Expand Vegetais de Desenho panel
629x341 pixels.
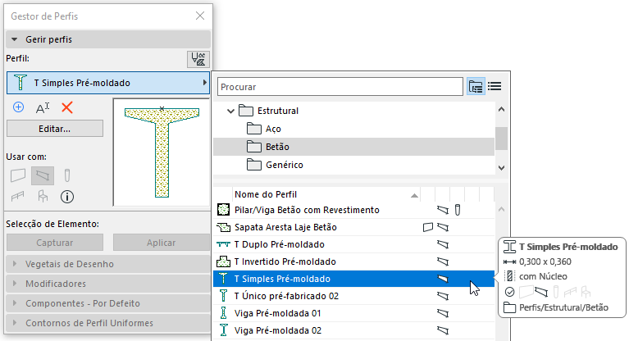coord(108,264)
